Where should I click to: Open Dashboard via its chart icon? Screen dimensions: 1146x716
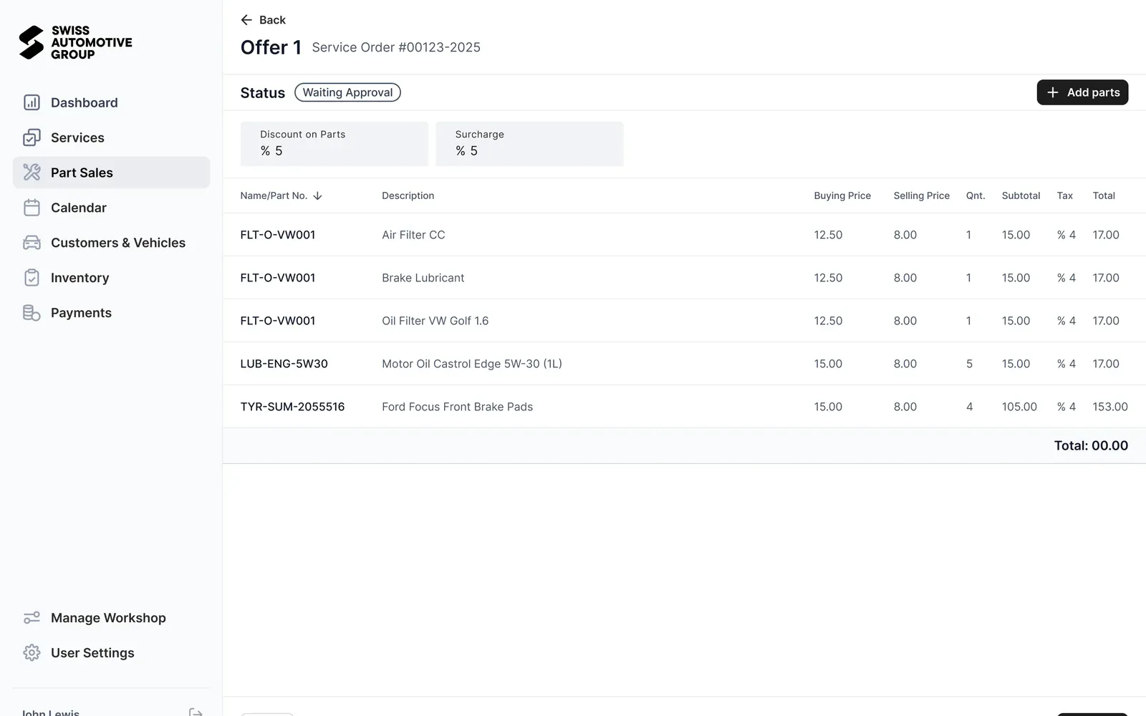click(32, 102)
